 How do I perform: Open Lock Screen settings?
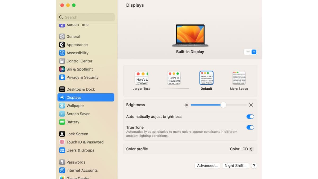(x=86, y=134)
